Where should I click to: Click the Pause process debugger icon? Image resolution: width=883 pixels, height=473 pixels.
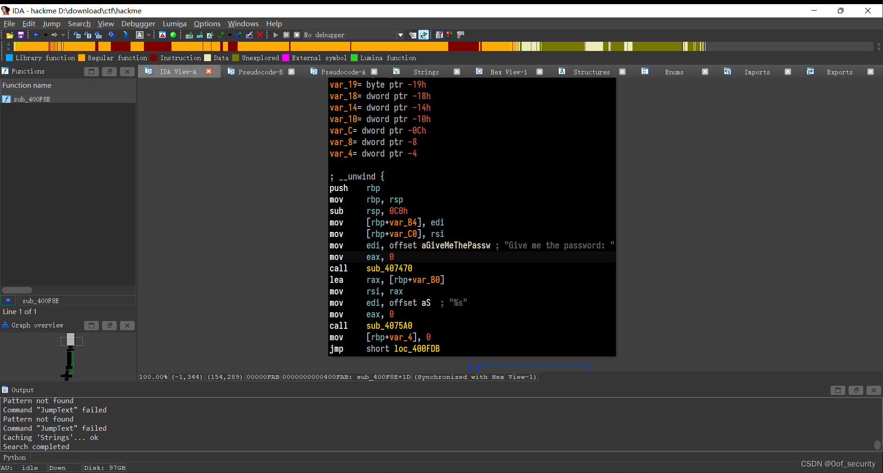pyautogui.click(x=286, y=35)
